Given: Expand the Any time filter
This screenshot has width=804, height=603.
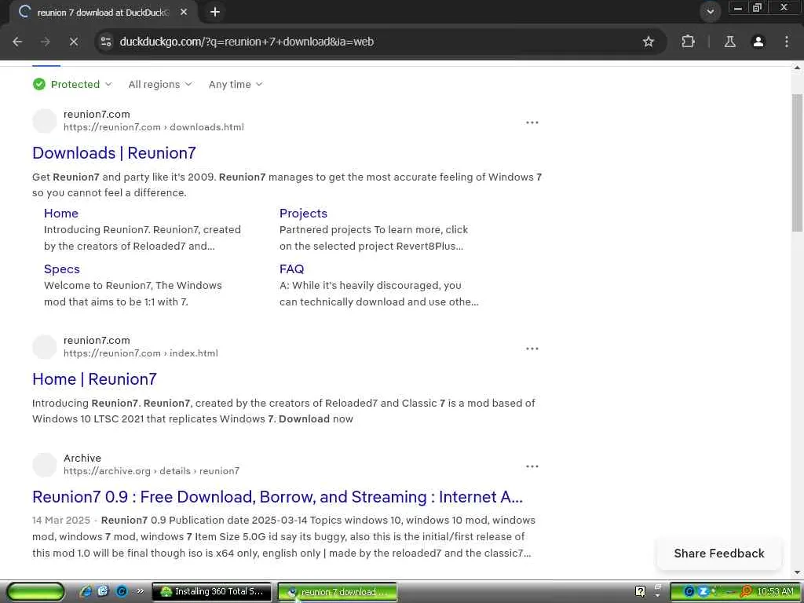Looking at the screenshot, I should point(236,84).
